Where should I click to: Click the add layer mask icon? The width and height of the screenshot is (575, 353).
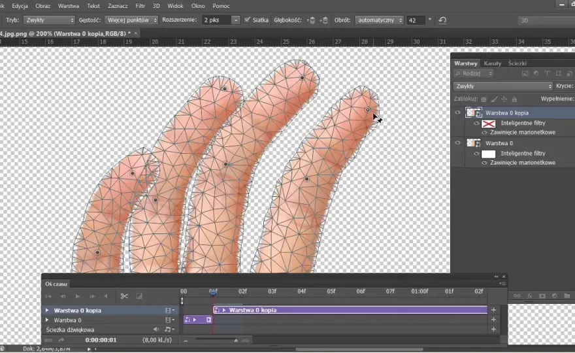(x=542, y=295)
